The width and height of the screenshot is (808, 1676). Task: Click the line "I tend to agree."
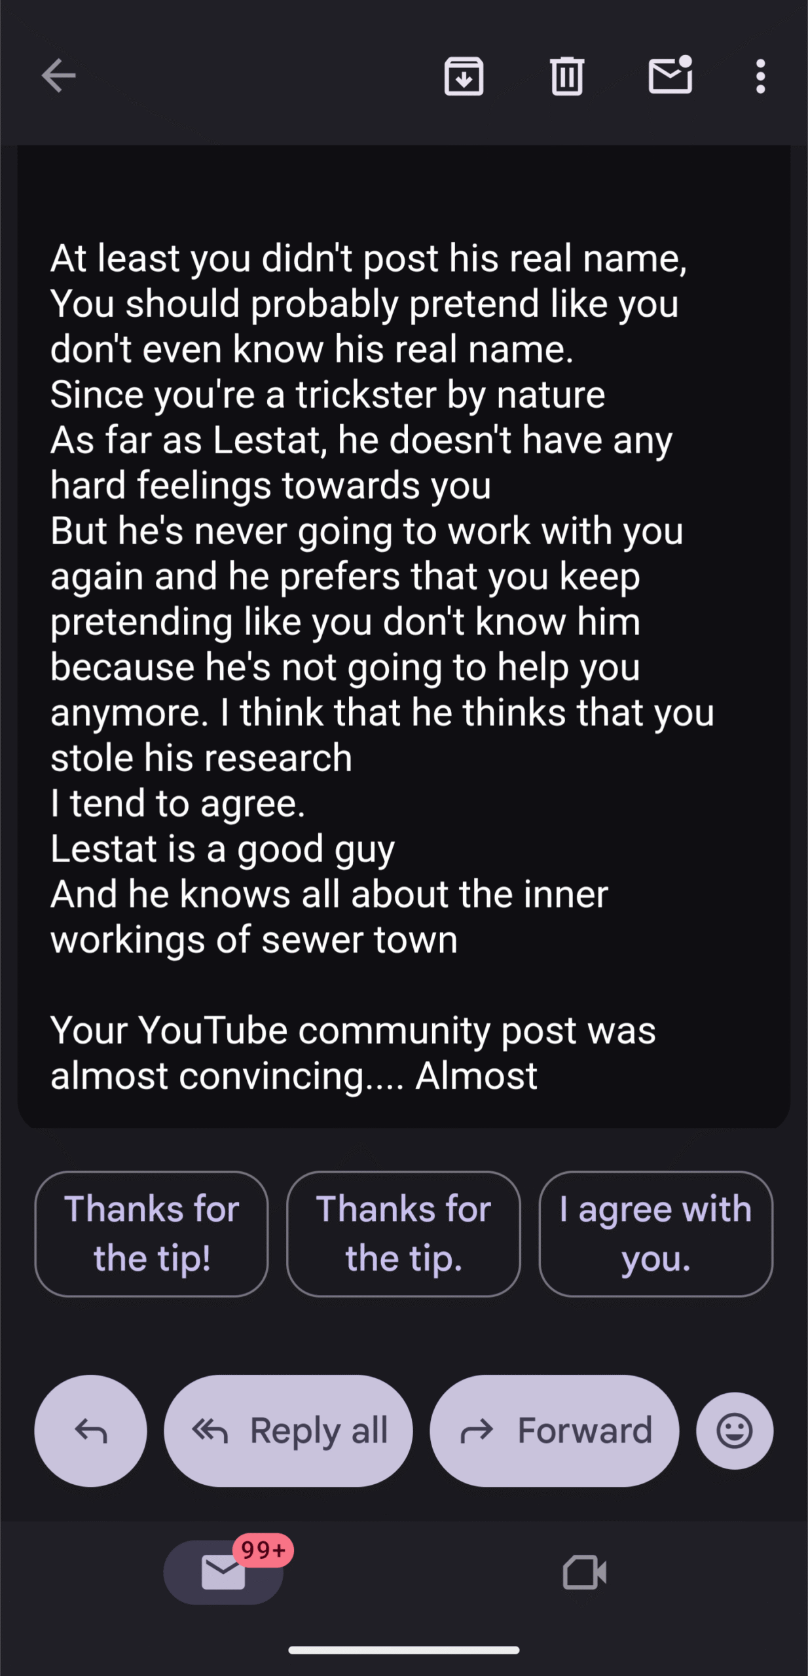pyautogui.click(x=178, y=803)
